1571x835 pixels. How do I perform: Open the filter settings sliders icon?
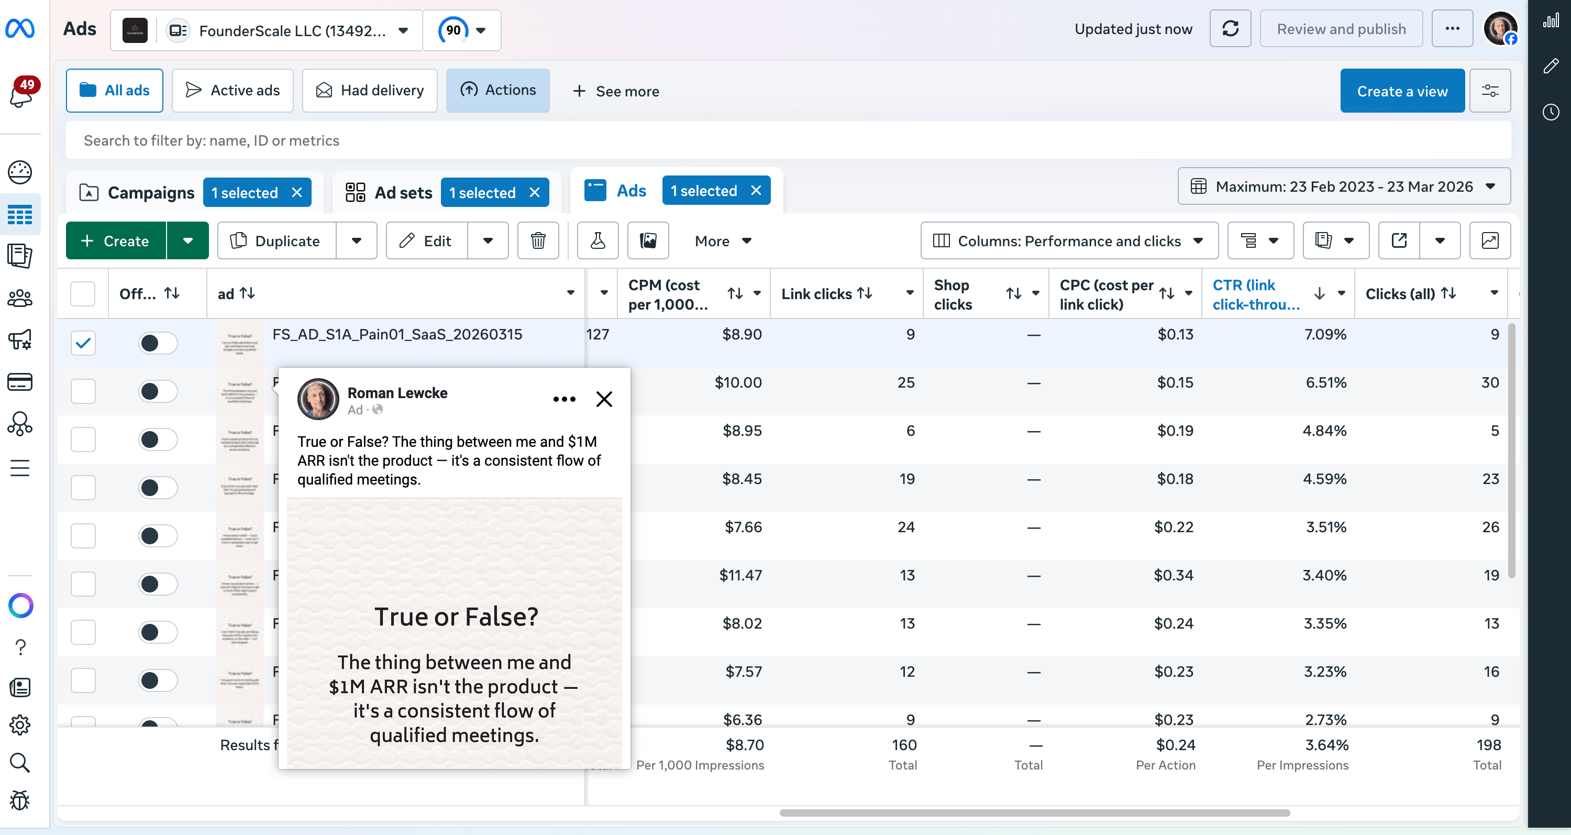(1489, 91)
